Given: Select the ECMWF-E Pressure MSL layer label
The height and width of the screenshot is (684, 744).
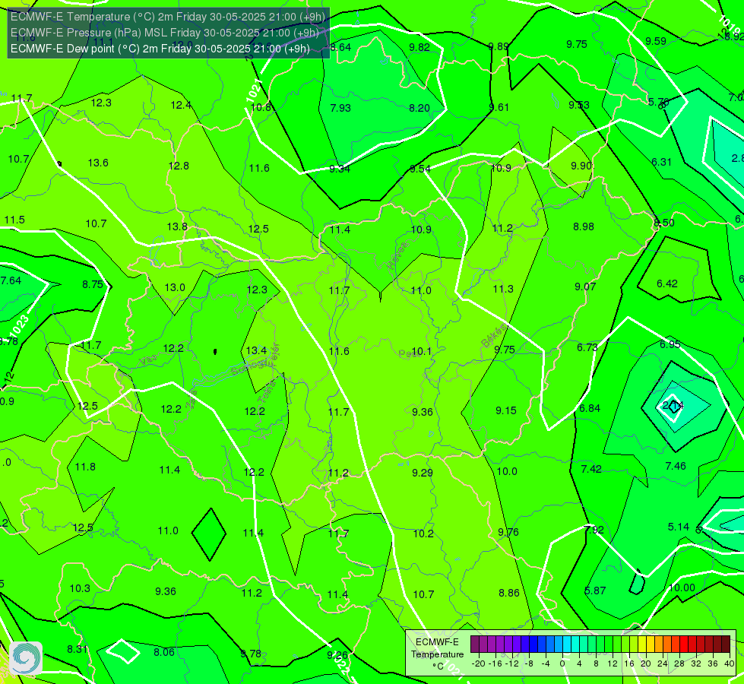Looking at the screenshot, I should pos(164,33).
